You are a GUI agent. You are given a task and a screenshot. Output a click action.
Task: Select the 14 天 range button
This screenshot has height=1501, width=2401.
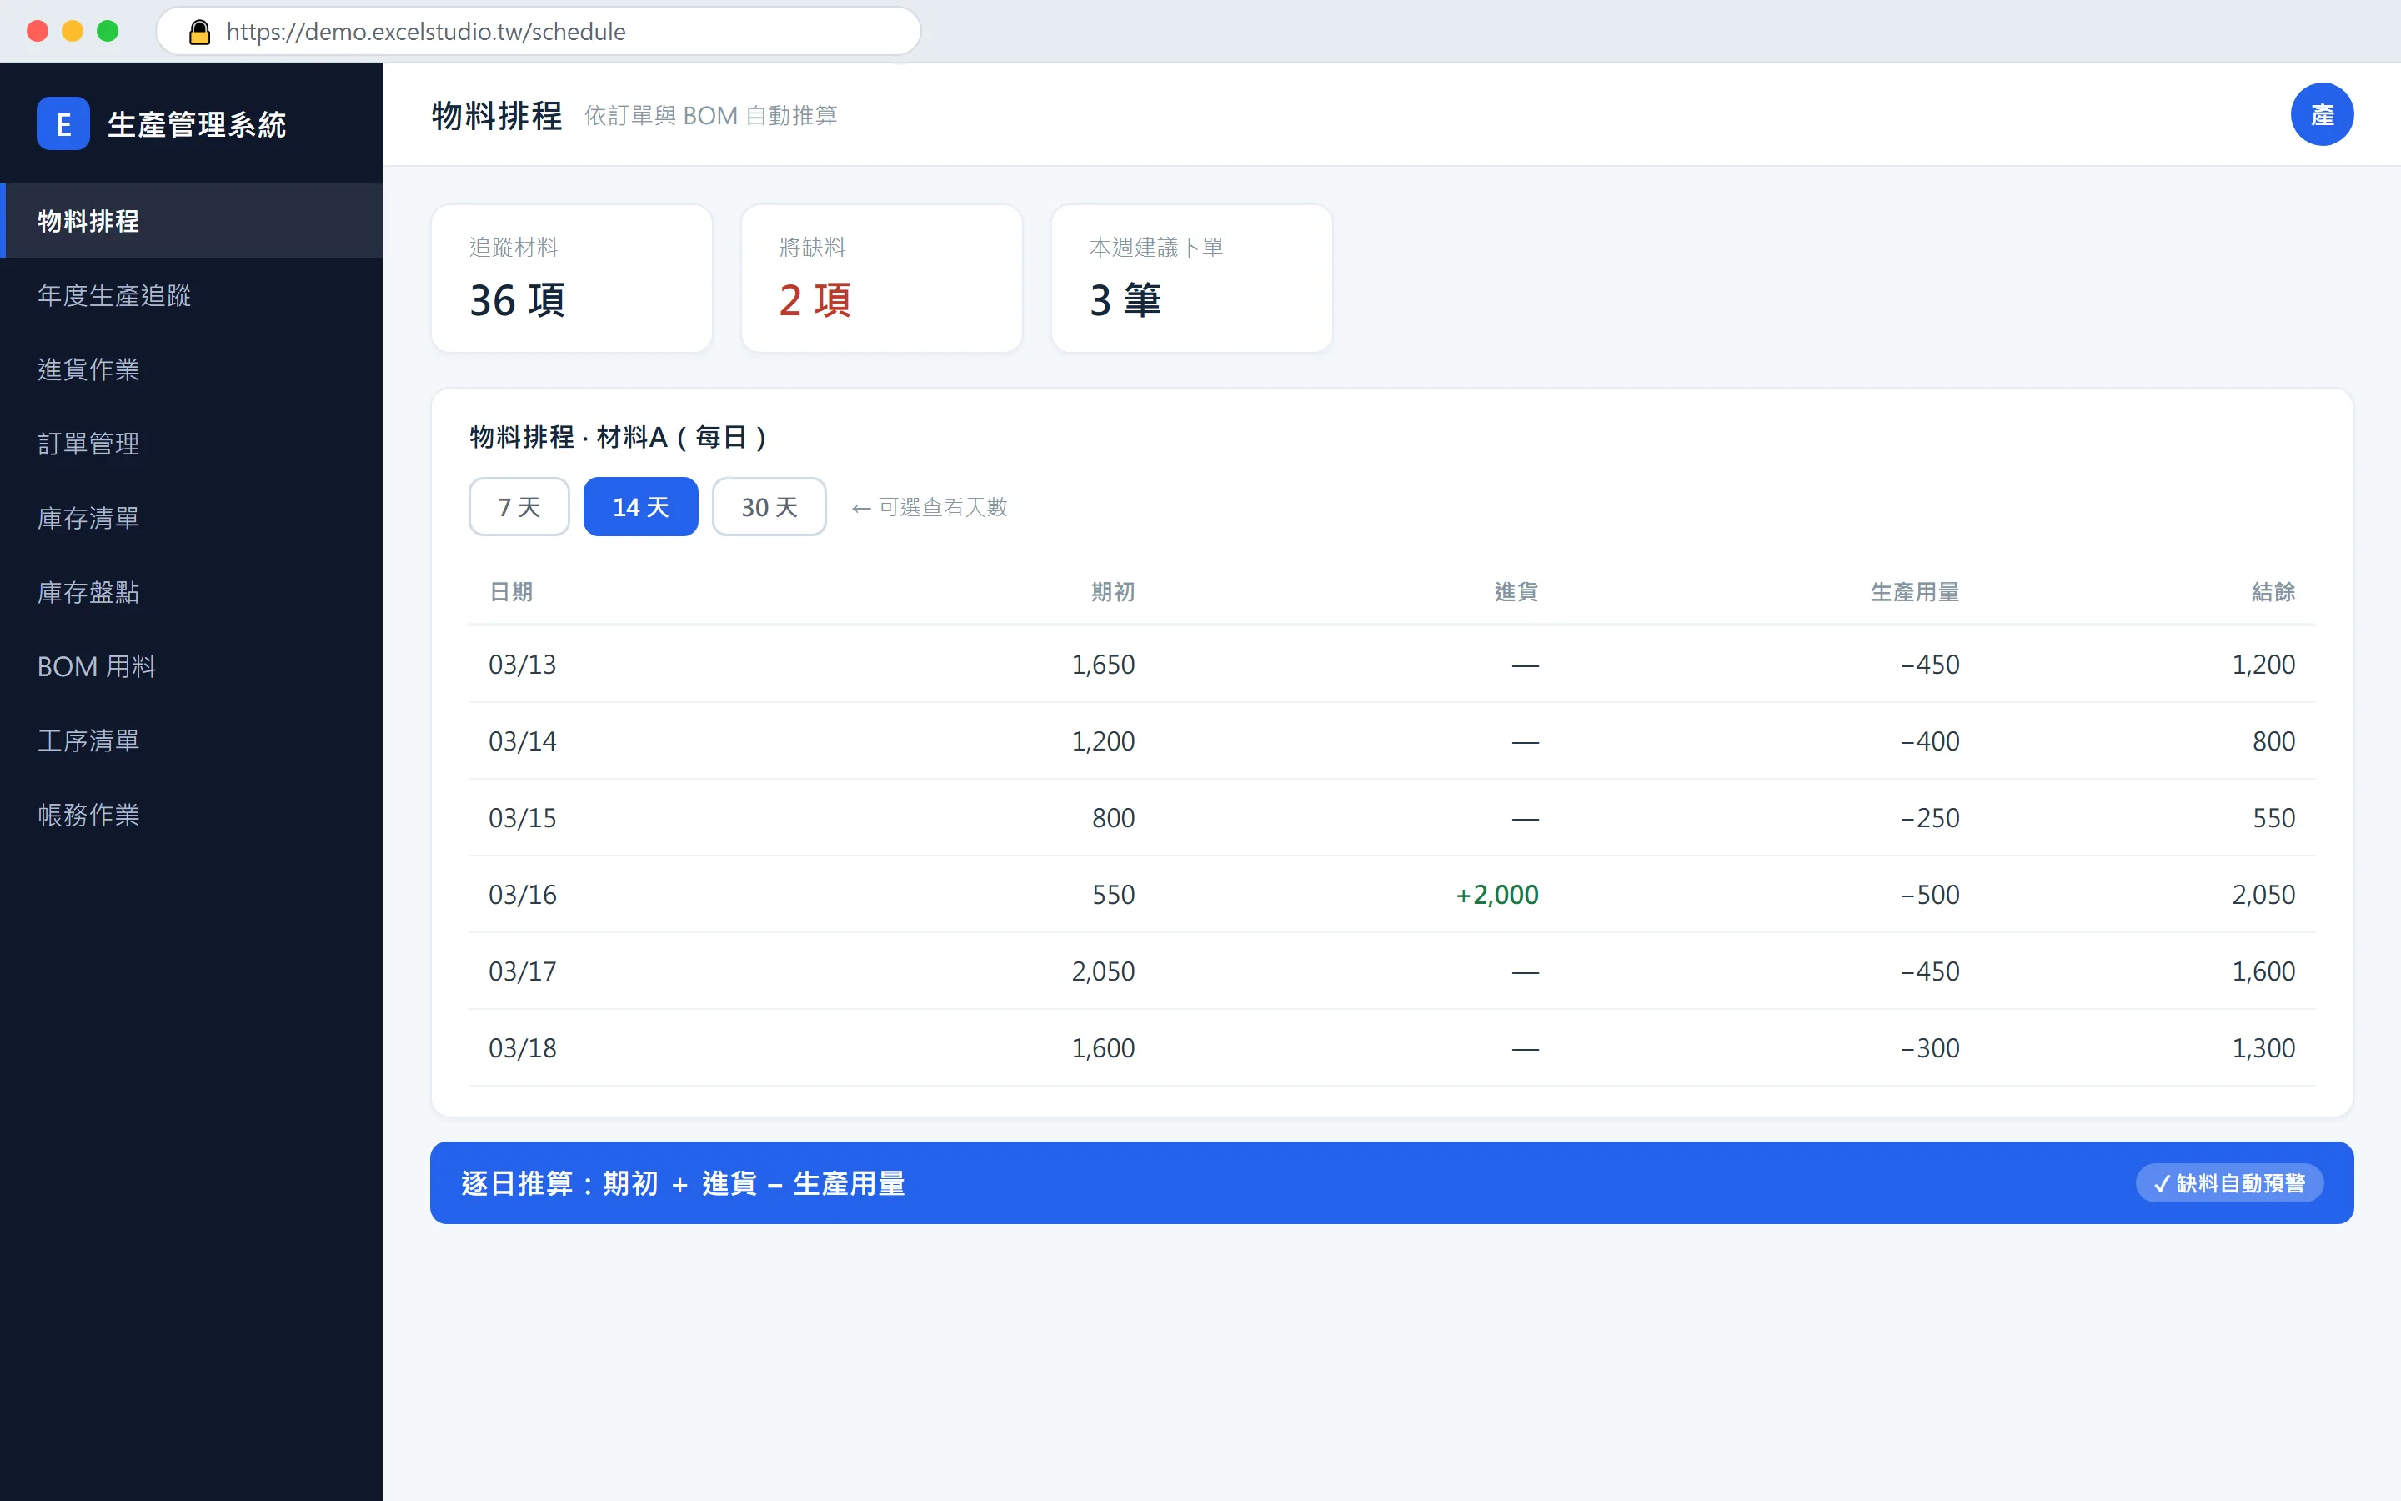(640, 507)
